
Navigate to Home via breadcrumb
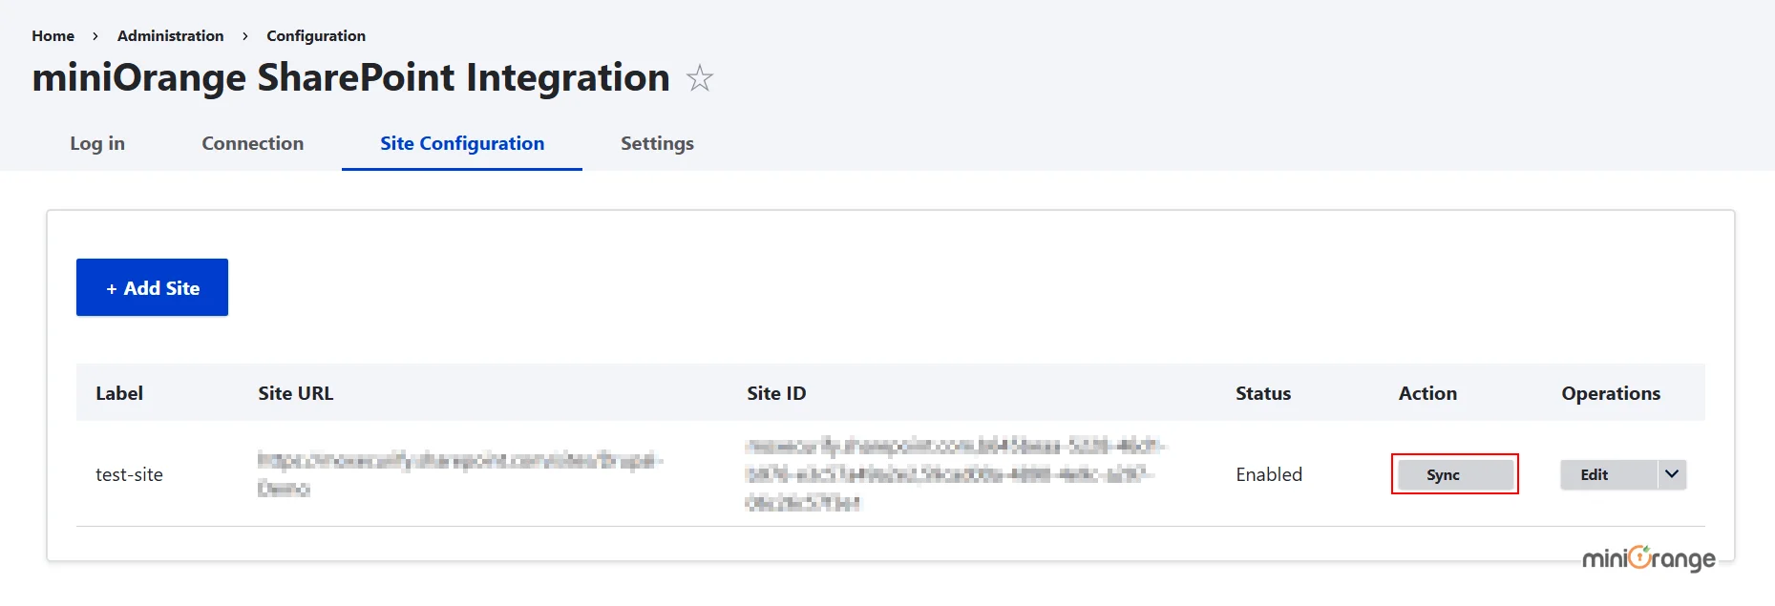coord(53,35)
